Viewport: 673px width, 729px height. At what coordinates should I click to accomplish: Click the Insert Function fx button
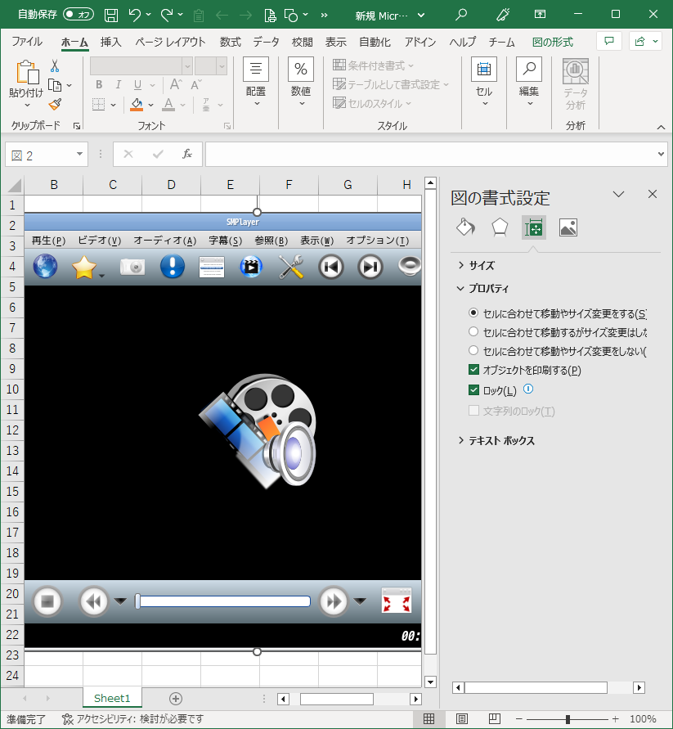click(x=186, y=154)
